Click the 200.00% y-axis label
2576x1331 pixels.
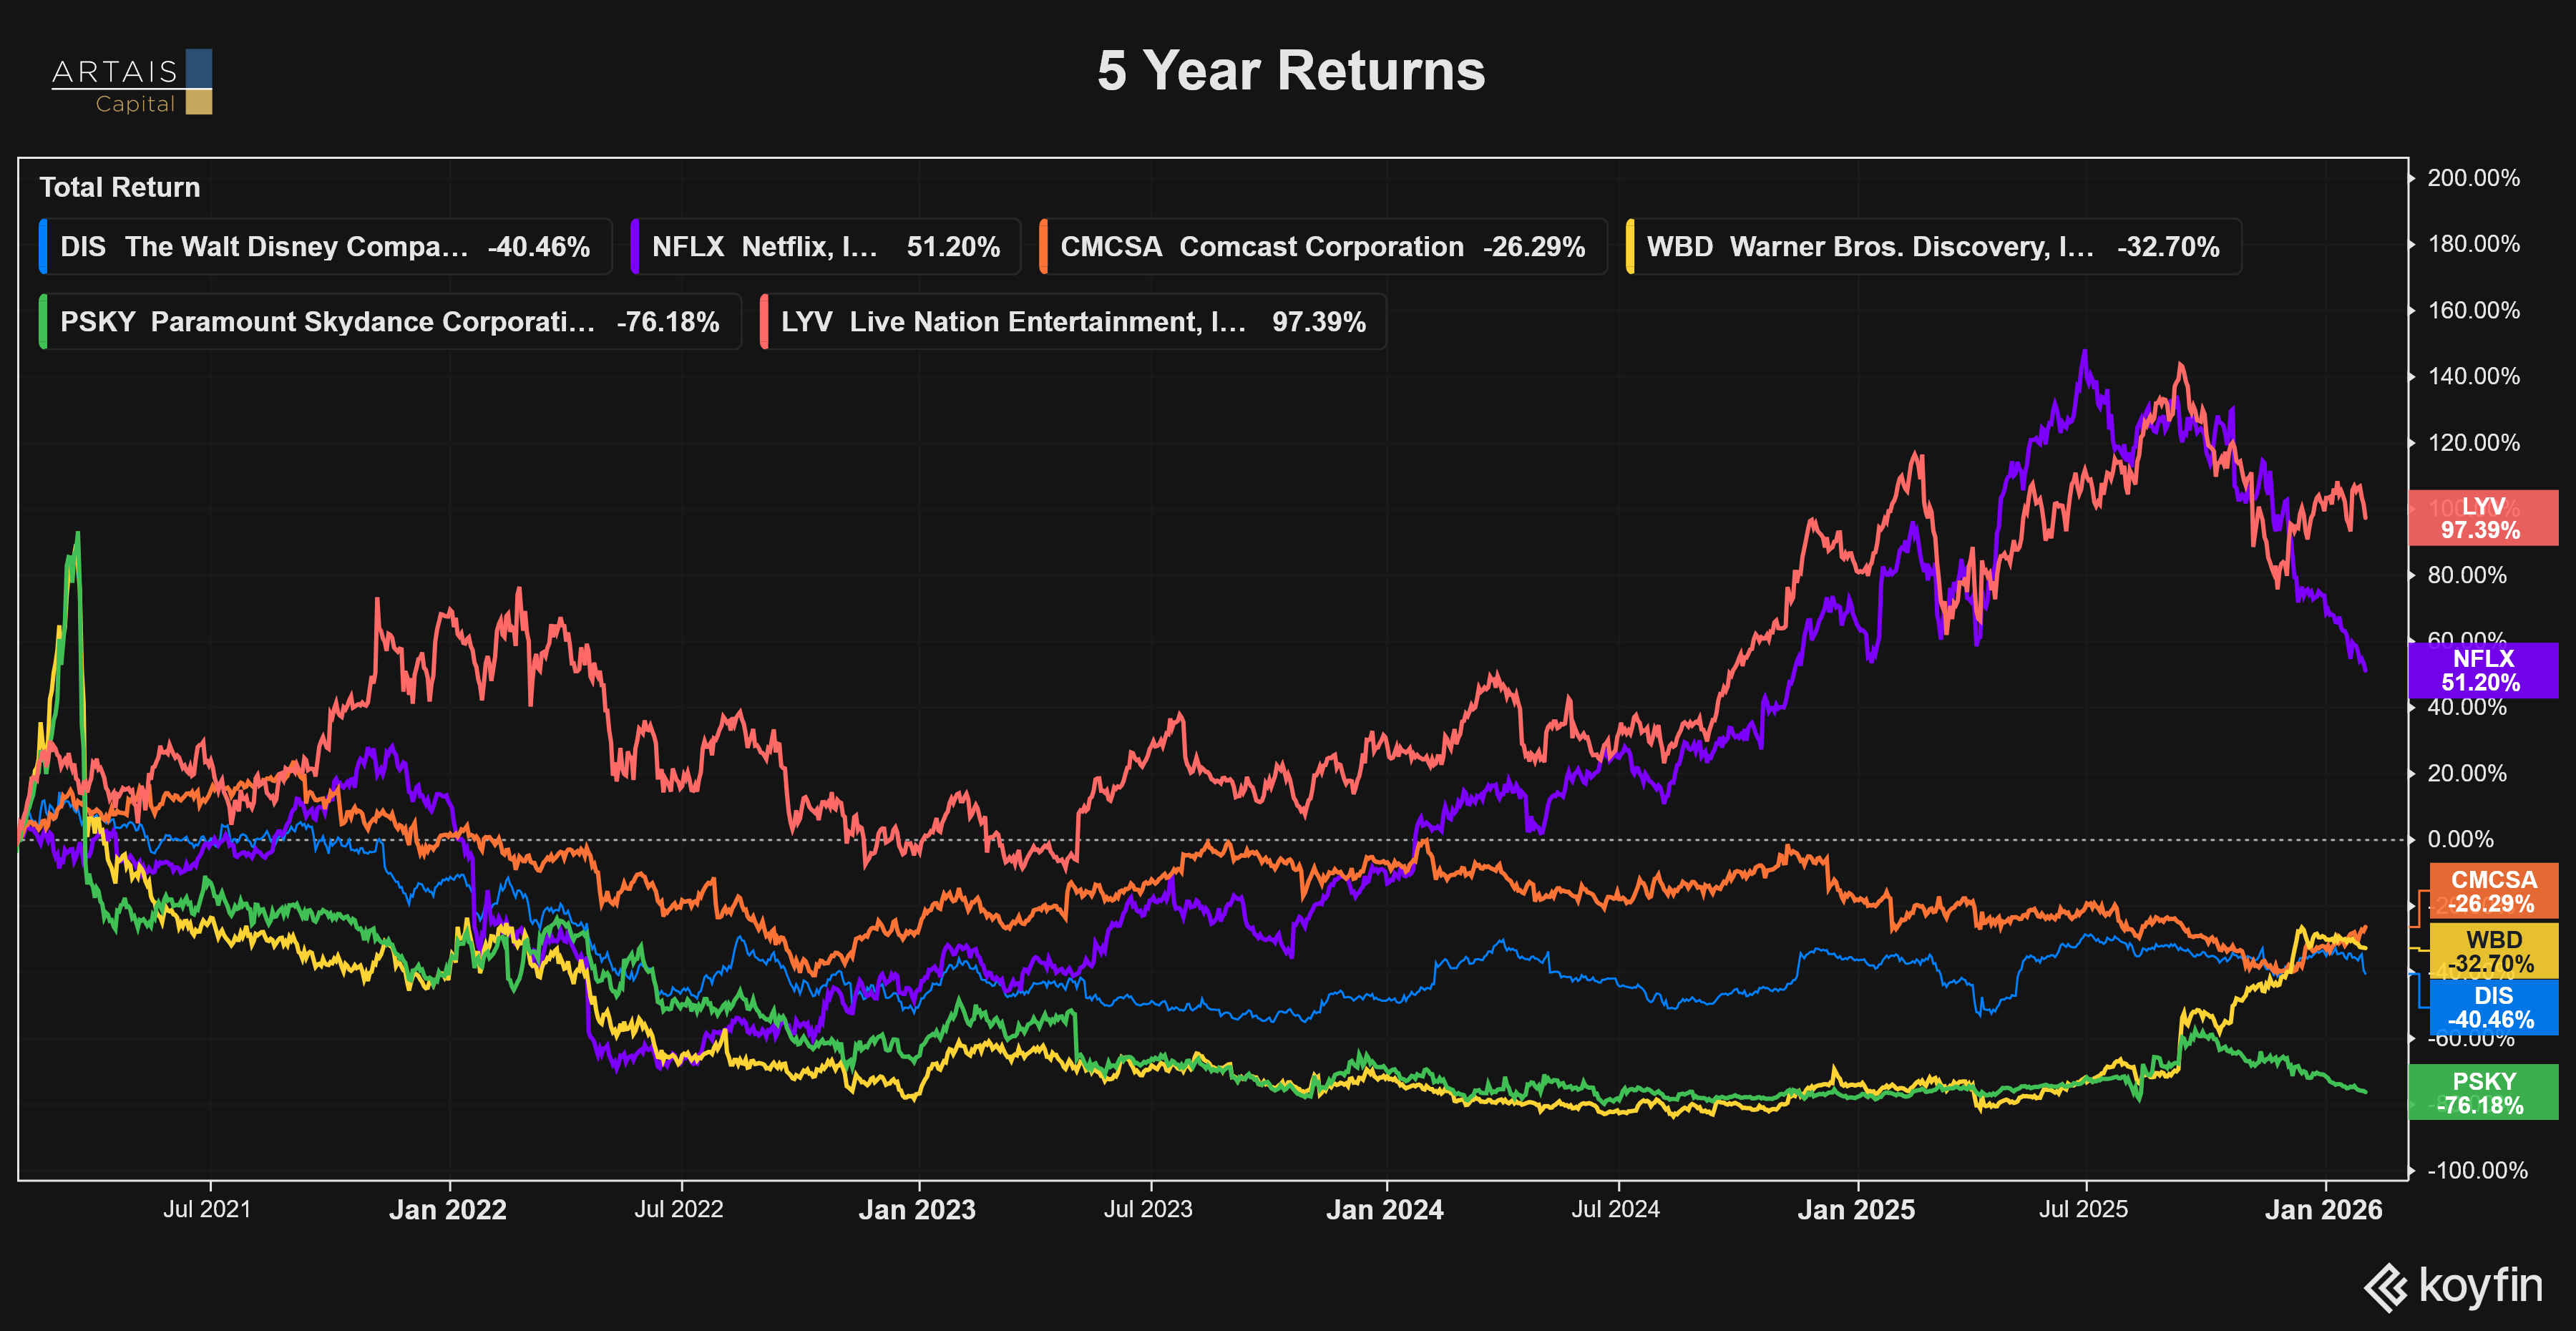click(2473, 178)
